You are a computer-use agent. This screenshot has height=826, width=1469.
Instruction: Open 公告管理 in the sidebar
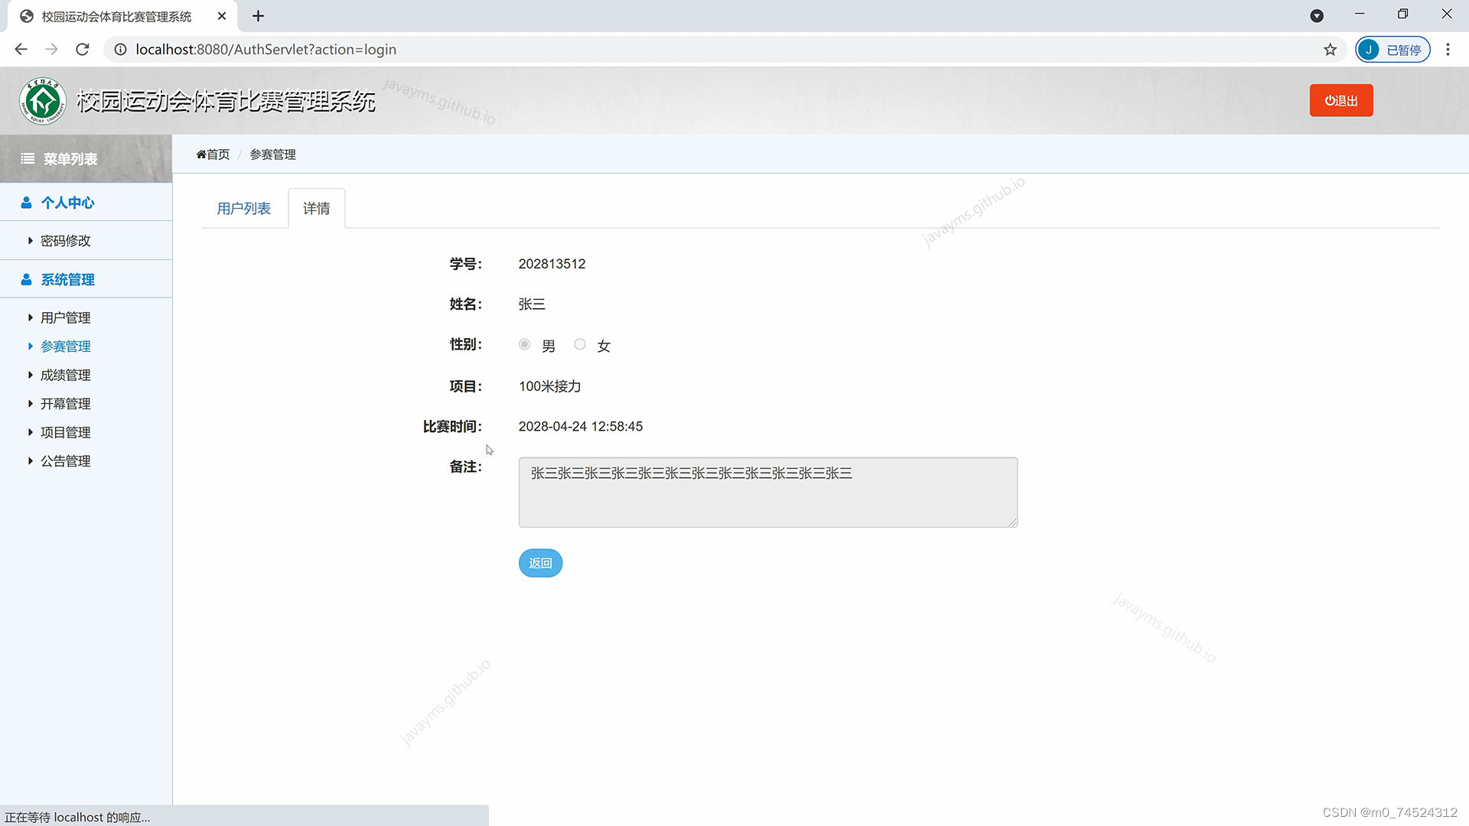pos(65,461)
